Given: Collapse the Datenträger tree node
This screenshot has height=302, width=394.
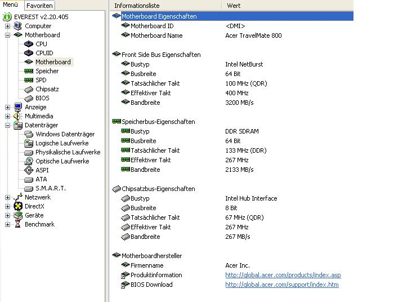Looking at the screenshot, I should (x=7, y=125).
